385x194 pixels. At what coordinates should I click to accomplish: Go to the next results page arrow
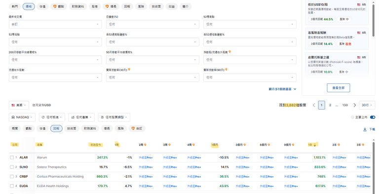[354, 105]
